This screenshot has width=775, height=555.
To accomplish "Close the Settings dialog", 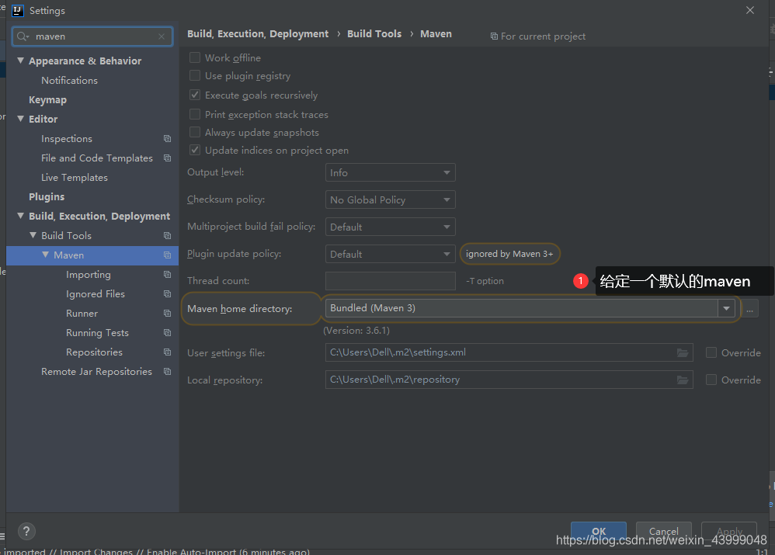I will pyautogui.click(x=750, y=10).
